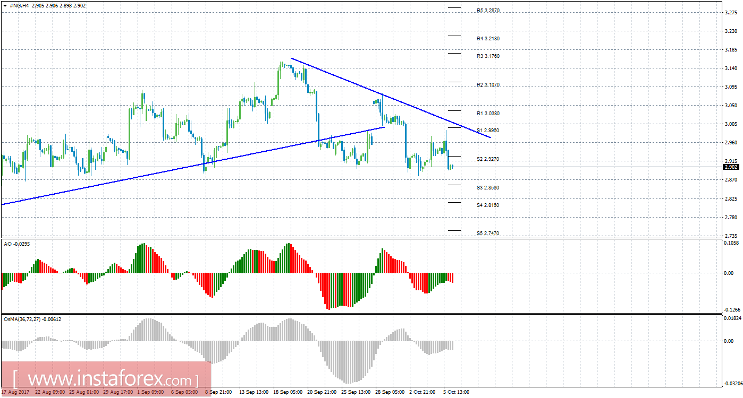Click 3.230 on the price axis
This screenshot has height=398, width=743.
pyautogui.click(x=731, y=31)
